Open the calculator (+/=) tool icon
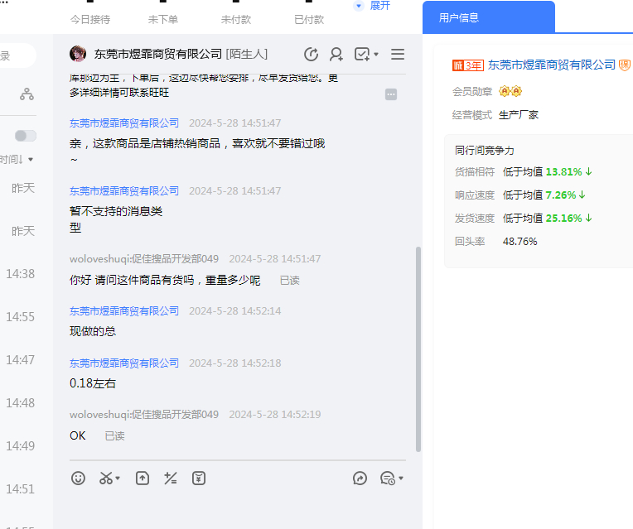633x529 pixels. click(x=171, y=478)
